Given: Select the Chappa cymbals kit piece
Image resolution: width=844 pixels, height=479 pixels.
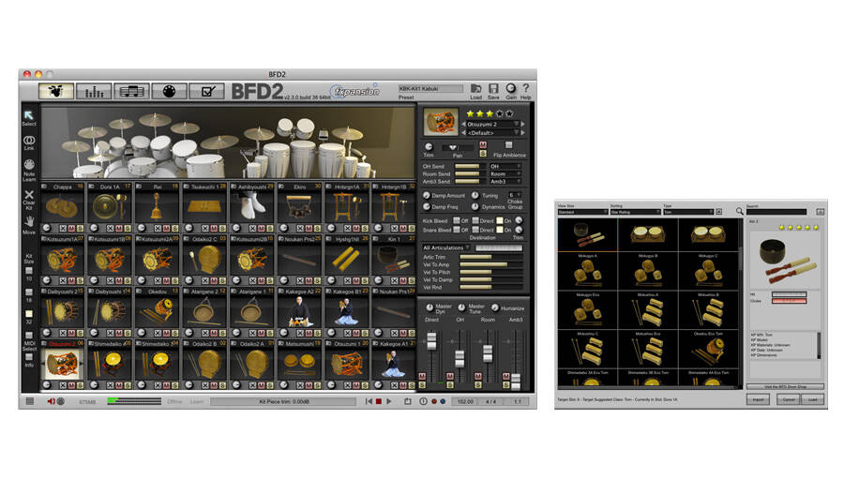Looking at the screenshot, I should pos(63,206).
